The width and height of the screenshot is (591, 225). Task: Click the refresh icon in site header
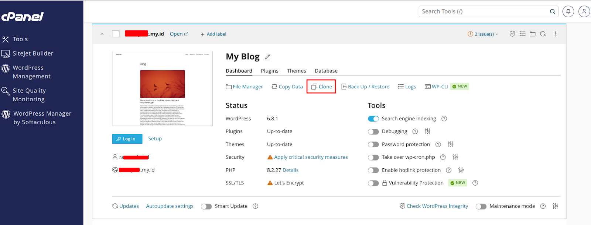coord(543,34)
